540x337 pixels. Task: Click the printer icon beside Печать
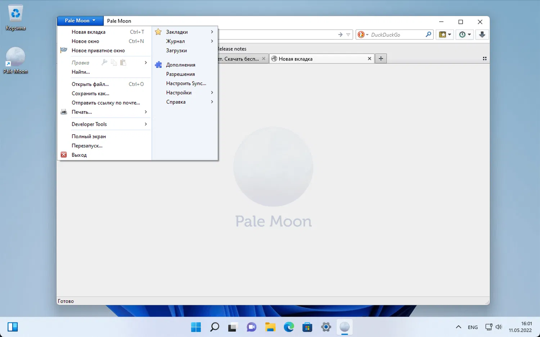(64, 112)
